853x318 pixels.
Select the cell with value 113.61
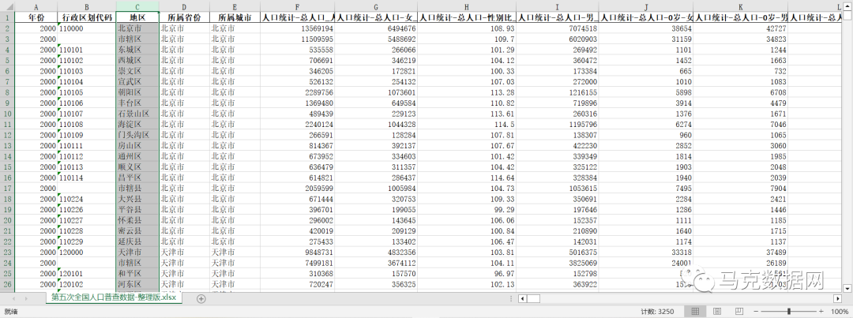pyautogui.click(x=467, y=114)
